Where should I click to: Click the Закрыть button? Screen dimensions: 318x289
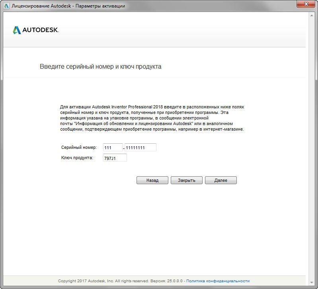187,180
